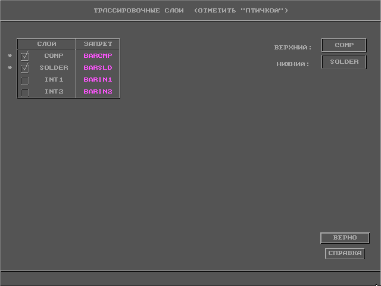Viewport: 381px width, 286px height.
Task: Enable the INT1 layer checkbox
Action: click(x=25, y=81)
